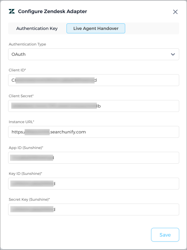
Task: Click into the Client Secret field
Action: coord(94,106)
